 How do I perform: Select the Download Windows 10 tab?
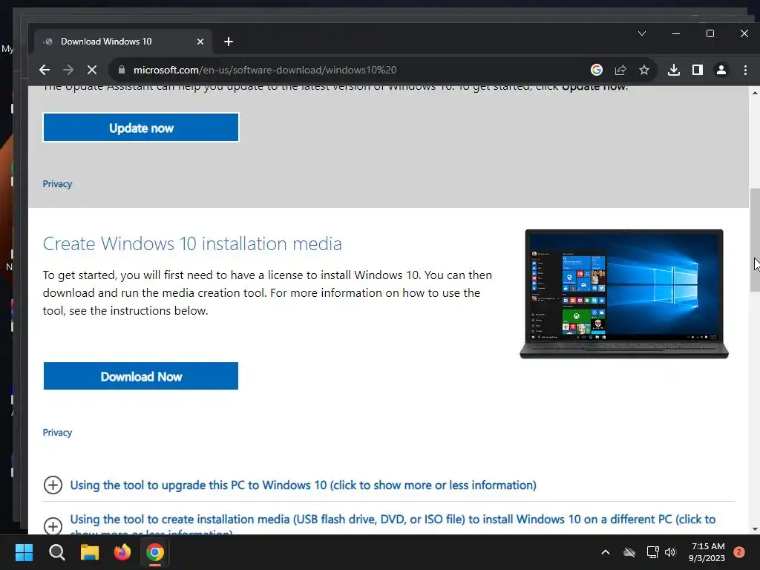(x=122, y=42)
